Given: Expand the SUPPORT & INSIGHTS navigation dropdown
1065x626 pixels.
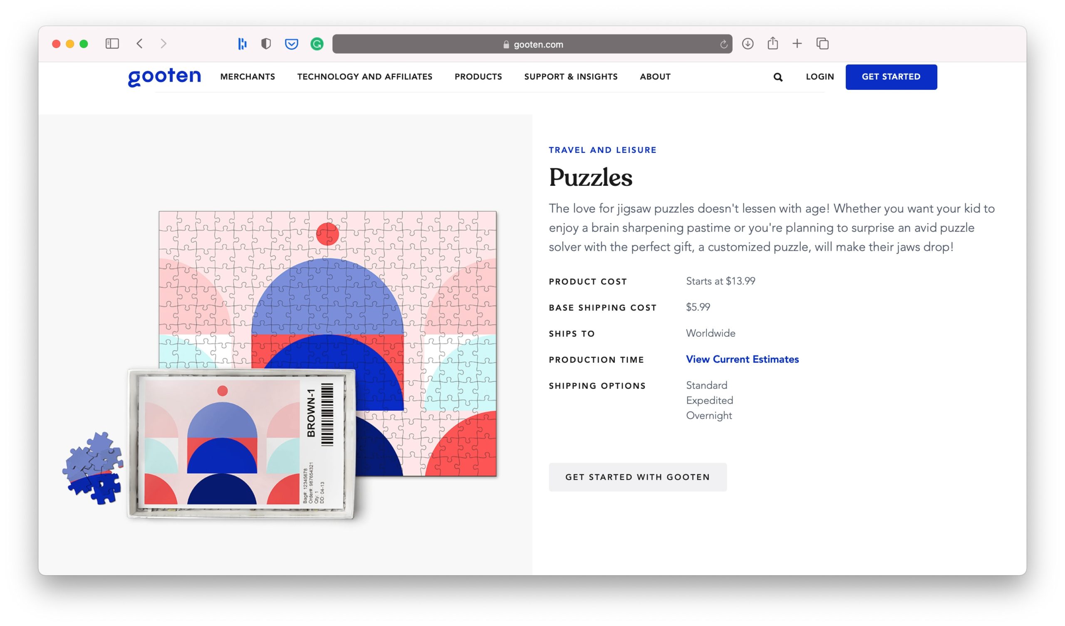Looking at the screenshot, I should coord(570,77).
